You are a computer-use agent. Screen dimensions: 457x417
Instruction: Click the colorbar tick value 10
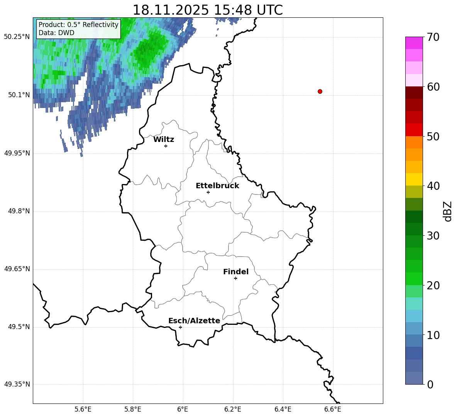433,335
